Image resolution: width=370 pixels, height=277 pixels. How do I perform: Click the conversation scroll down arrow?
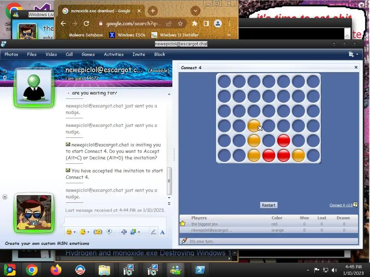coord(169,198)
